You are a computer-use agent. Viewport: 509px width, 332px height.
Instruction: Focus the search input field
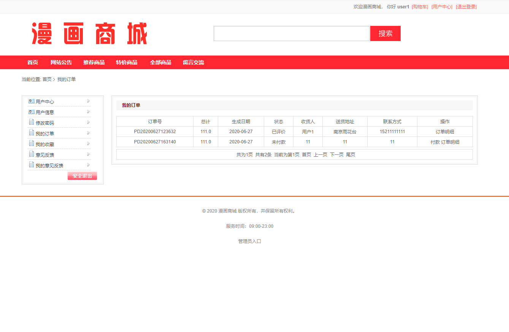click(x=292, y=33)
